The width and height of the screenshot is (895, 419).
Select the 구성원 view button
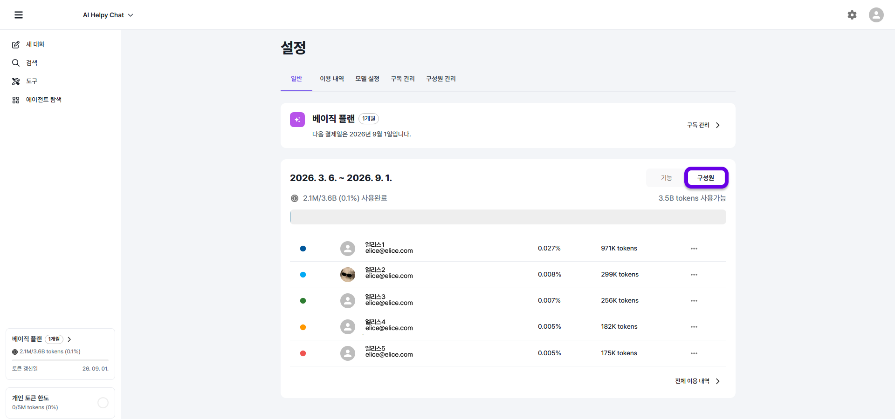pyautogui.click(x=706, y=177)
